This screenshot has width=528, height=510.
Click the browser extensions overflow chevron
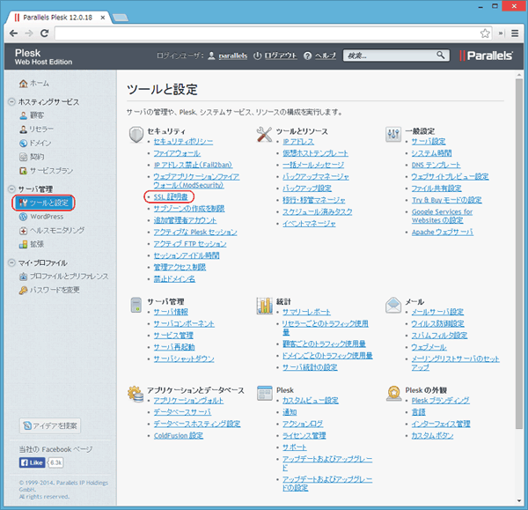coord(501,33)
